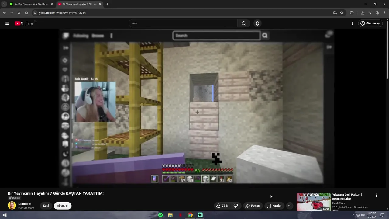Image resolution: width=389 pixels, height=219 pixels.
Task: Focus the Ara search field
Action: point(183,23)
